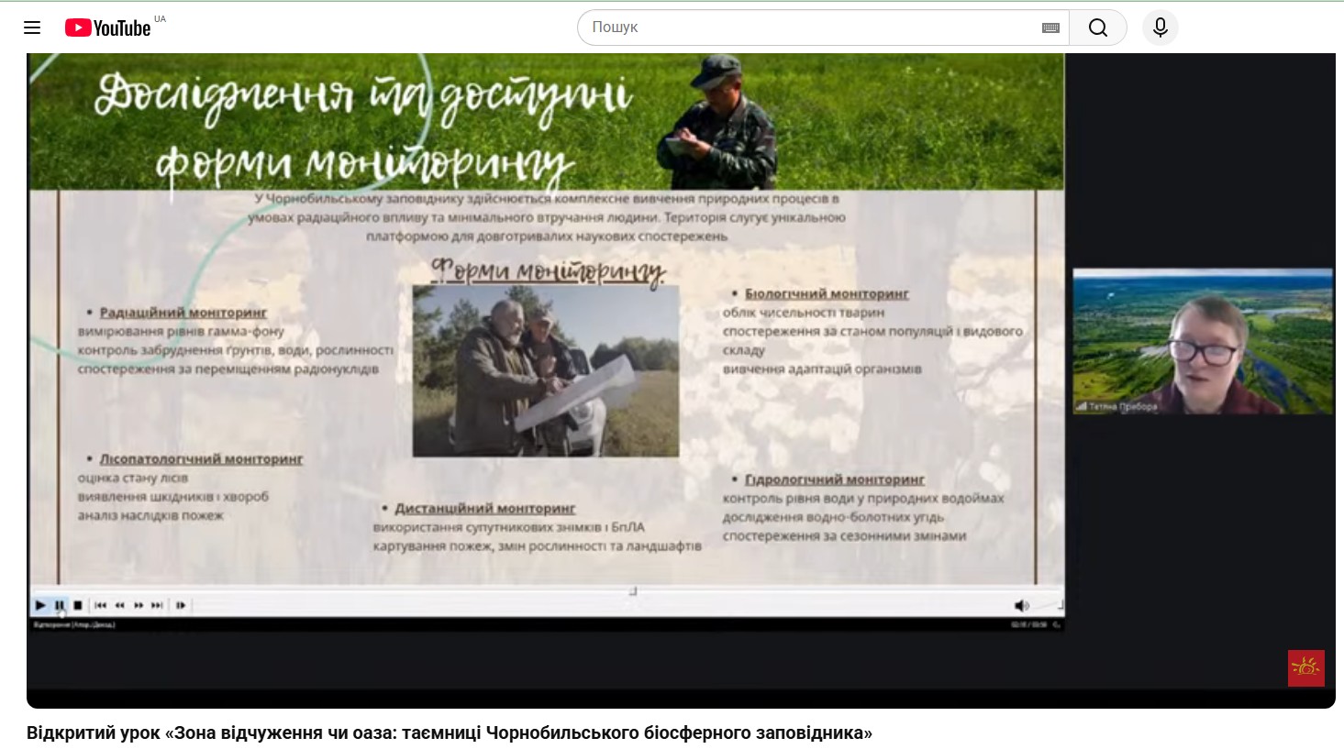Focus the Пошук search field

pos(807,28)
